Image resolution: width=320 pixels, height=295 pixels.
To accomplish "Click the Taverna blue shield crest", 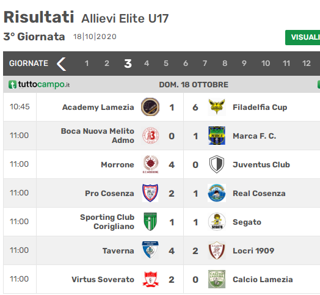I will 150,250.
